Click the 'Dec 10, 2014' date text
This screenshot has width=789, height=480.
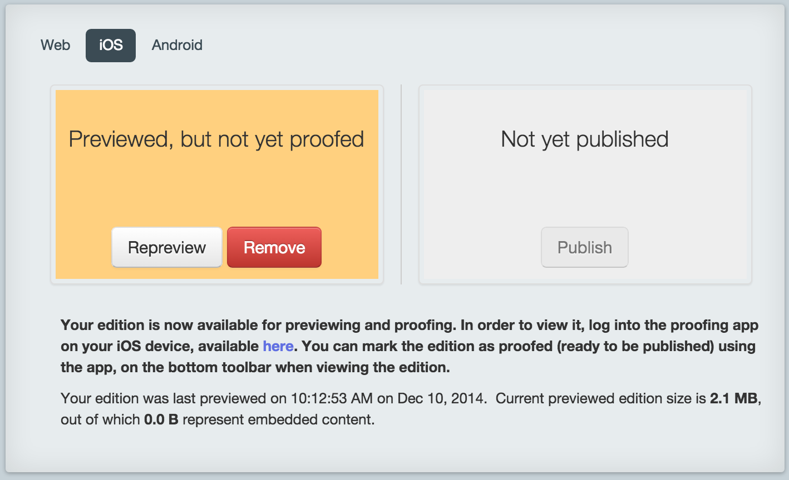point(441,398)
